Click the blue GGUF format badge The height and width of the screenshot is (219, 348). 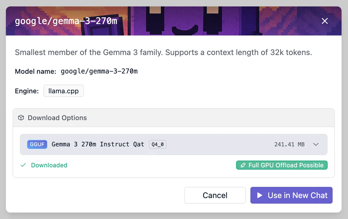click(37, 144)
